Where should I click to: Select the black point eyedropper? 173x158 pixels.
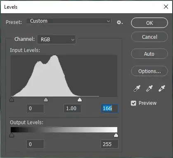click(137, 88)
